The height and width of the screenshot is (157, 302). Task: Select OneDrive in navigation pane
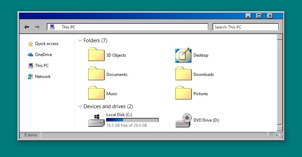click(43, 55)
